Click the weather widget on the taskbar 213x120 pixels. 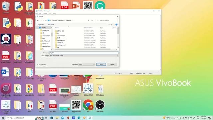coord(169,118)
